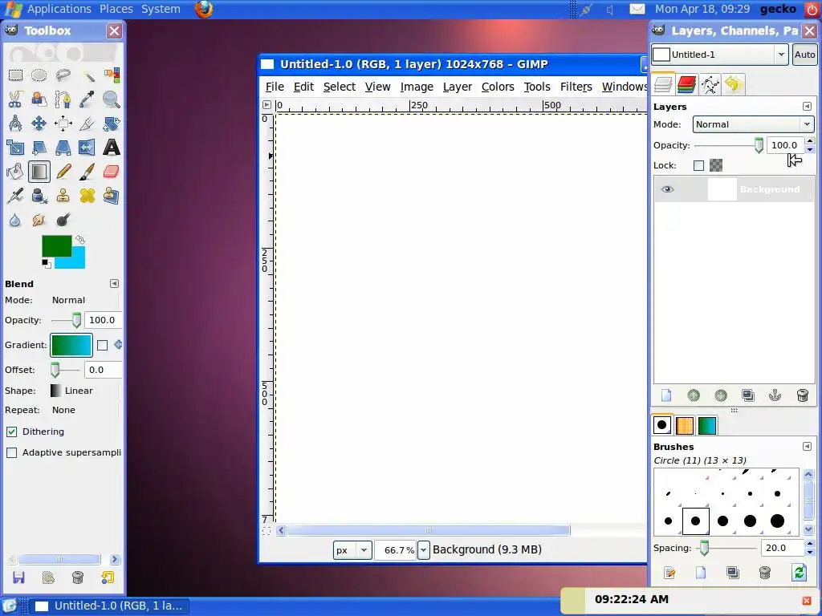Open the Colors menu
822x616 pixels.
point(498,87)
